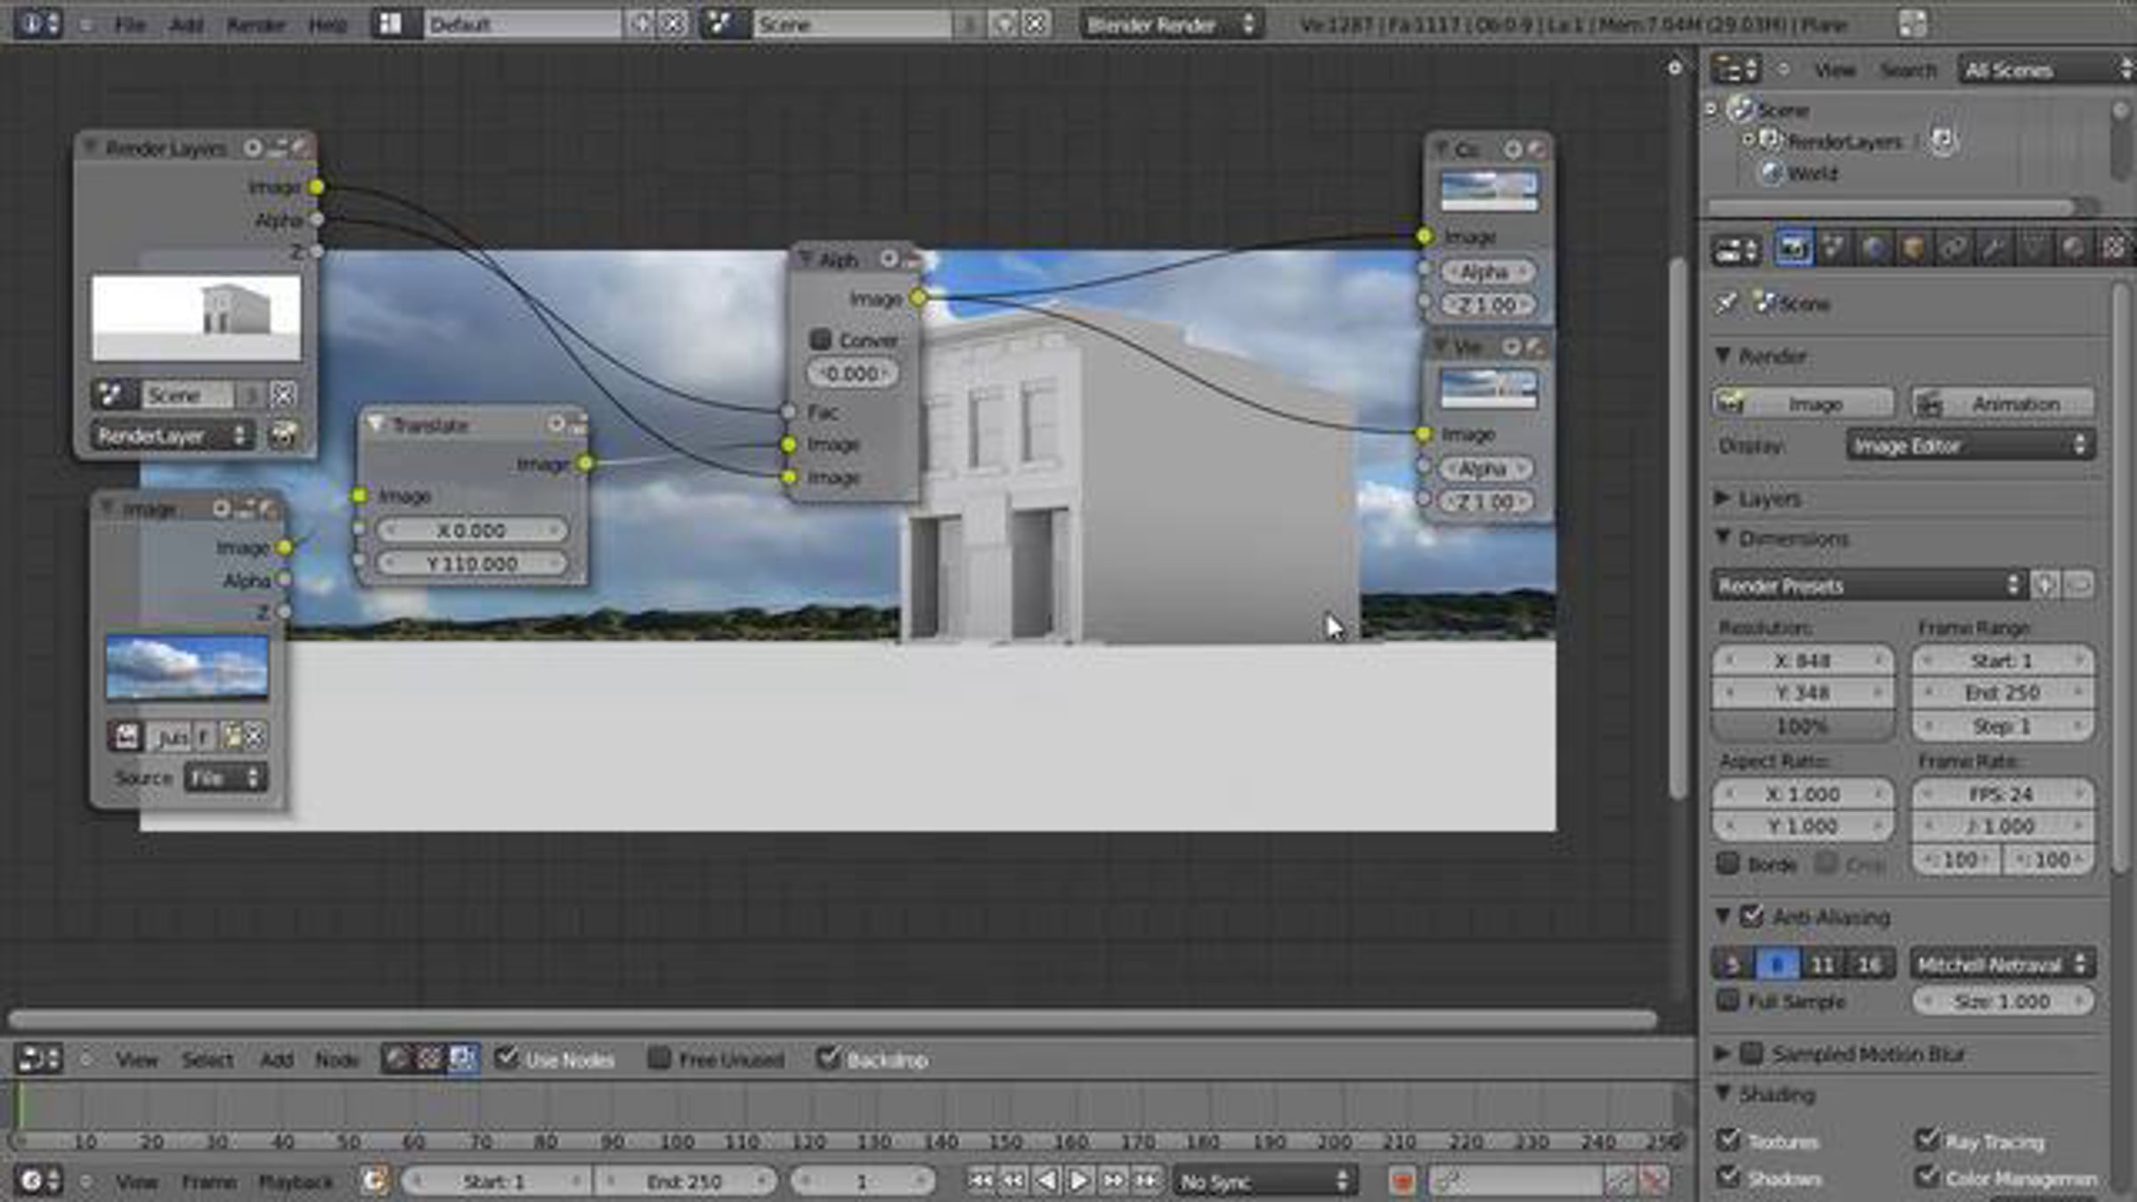Open the Render menu in the top bar
Viewport: 2137px width, 1202px height.
coord(255,25)
